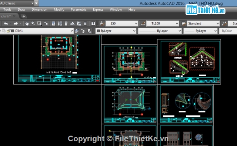
Task: Click the circular roof corner details sheet
Action: tap(186, 104)
